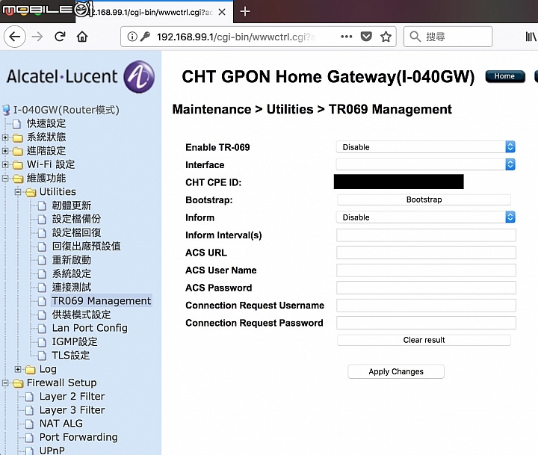Open the browser home page icon
The image size is (538, 455).
[82, 37]
